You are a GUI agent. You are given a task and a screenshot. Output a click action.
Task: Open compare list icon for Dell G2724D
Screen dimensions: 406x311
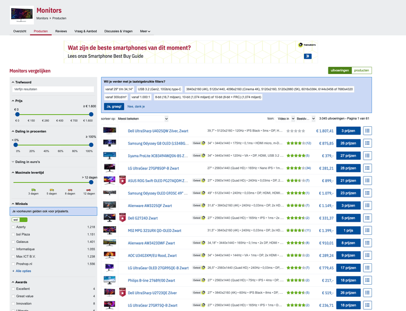[x=367, y=218]
